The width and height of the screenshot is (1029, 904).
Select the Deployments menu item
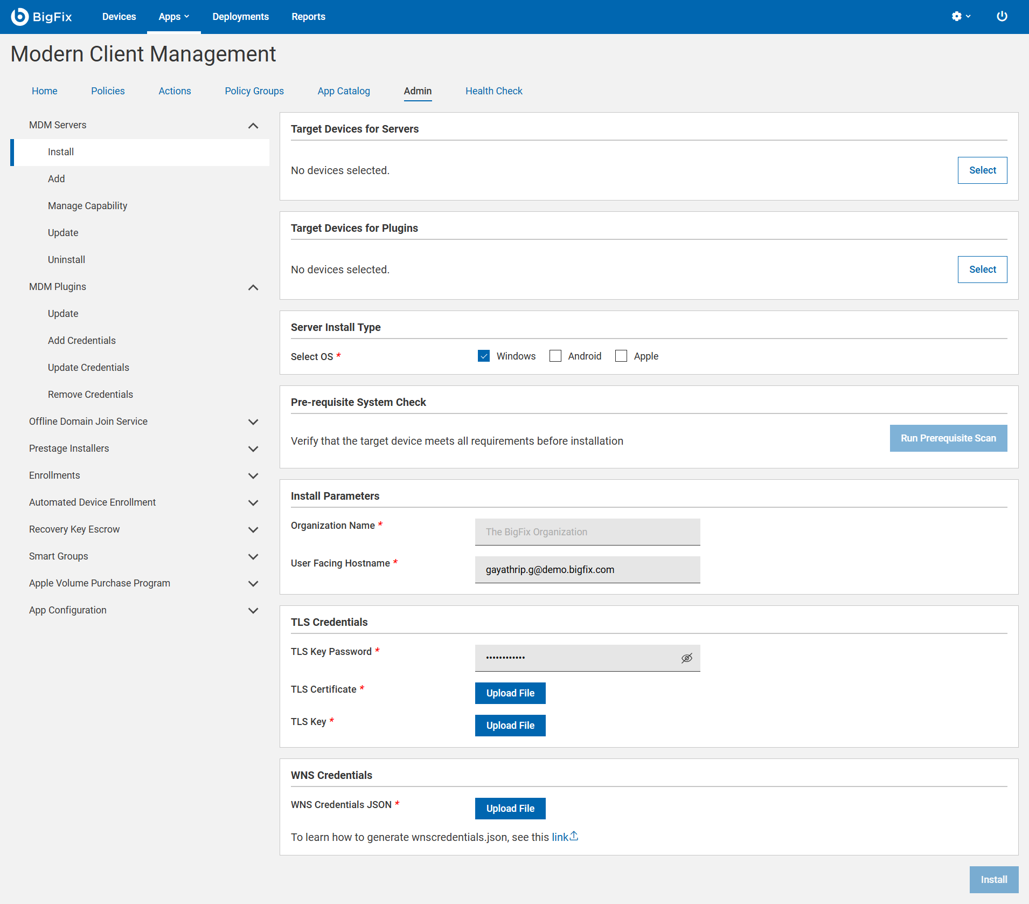pos(240,16)
